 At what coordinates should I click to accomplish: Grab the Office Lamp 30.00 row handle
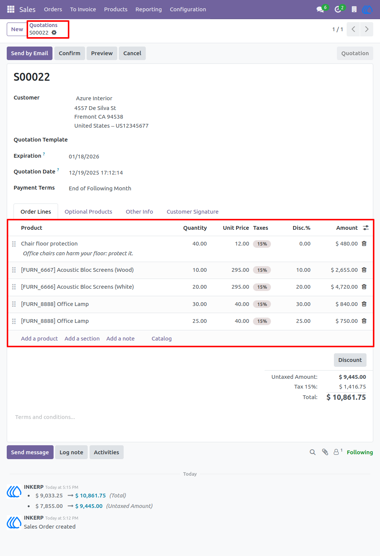pos(14,304)
